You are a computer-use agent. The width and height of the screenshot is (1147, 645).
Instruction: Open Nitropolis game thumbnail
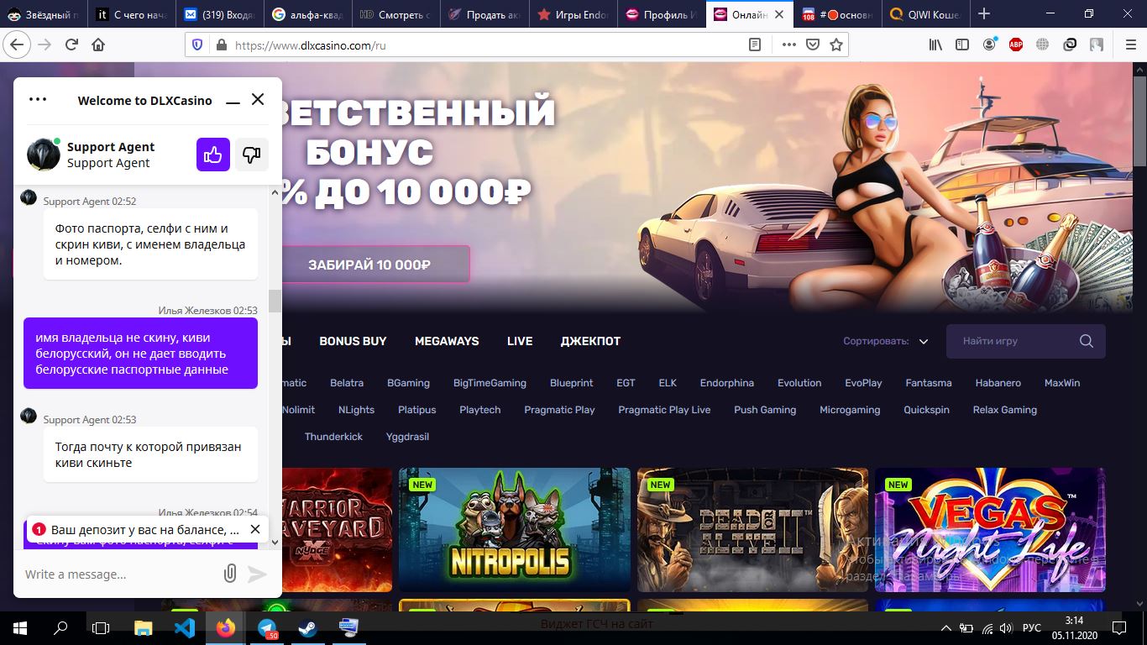[x=514, y=530]
